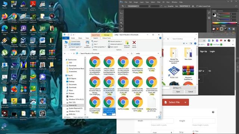239x134 pixels.
Task: Select the Crop tool in Photoshop
Action: (121, 26)
